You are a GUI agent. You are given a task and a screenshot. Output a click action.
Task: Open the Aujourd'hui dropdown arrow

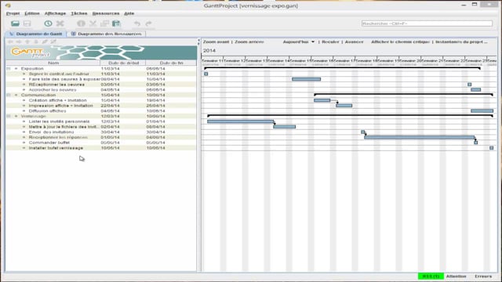click(313, 42)
